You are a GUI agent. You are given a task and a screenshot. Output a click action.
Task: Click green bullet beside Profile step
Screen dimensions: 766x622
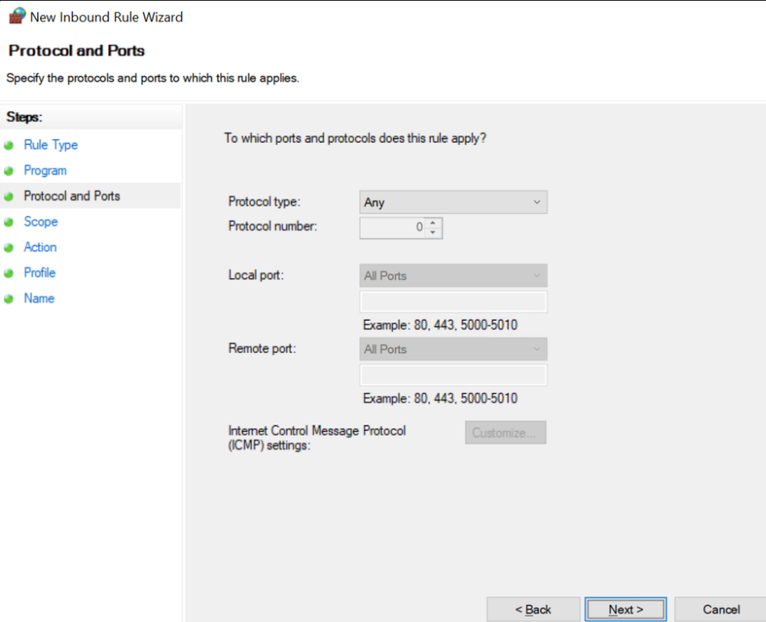click(x=9, y=273)
